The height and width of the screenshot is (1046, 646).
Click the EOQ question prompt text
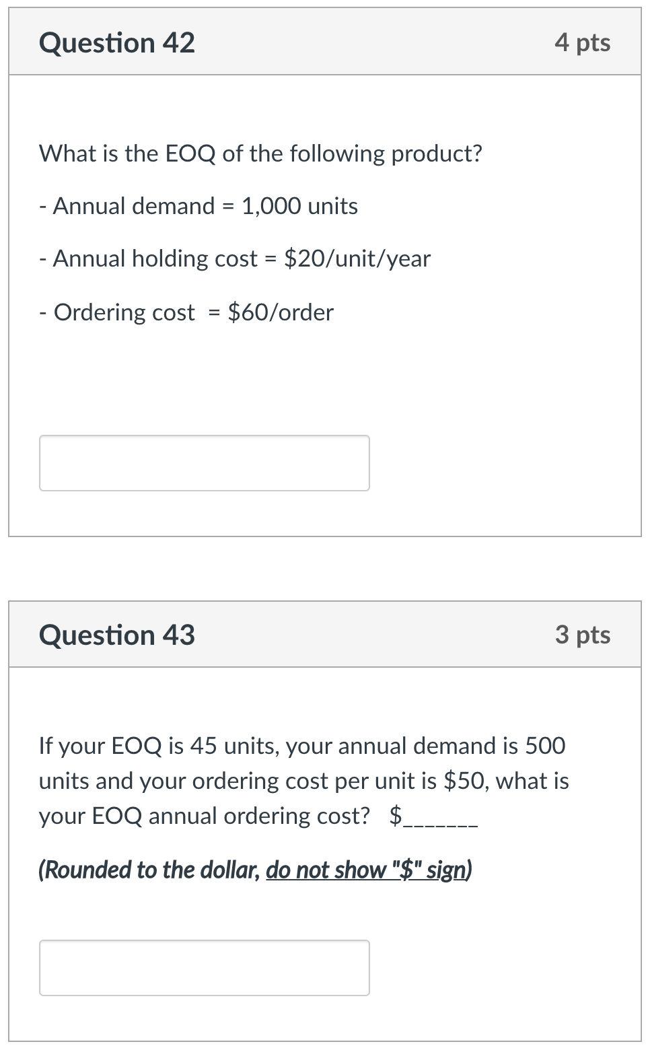coord(260,153)
